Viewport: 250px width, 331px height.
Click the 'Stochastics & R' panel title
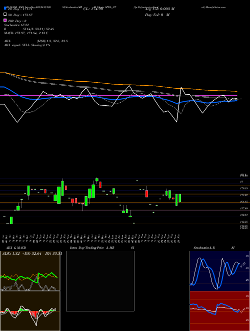204,248
